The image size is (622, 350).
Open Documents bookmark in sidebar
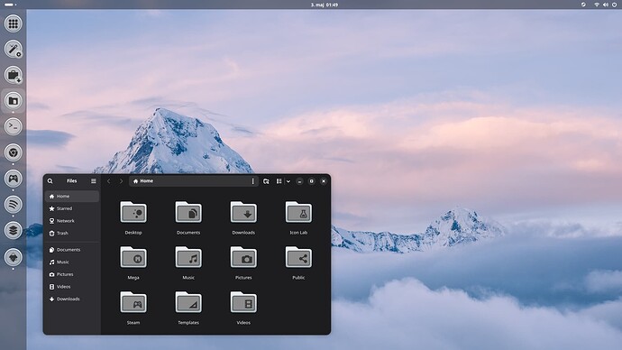72,250
